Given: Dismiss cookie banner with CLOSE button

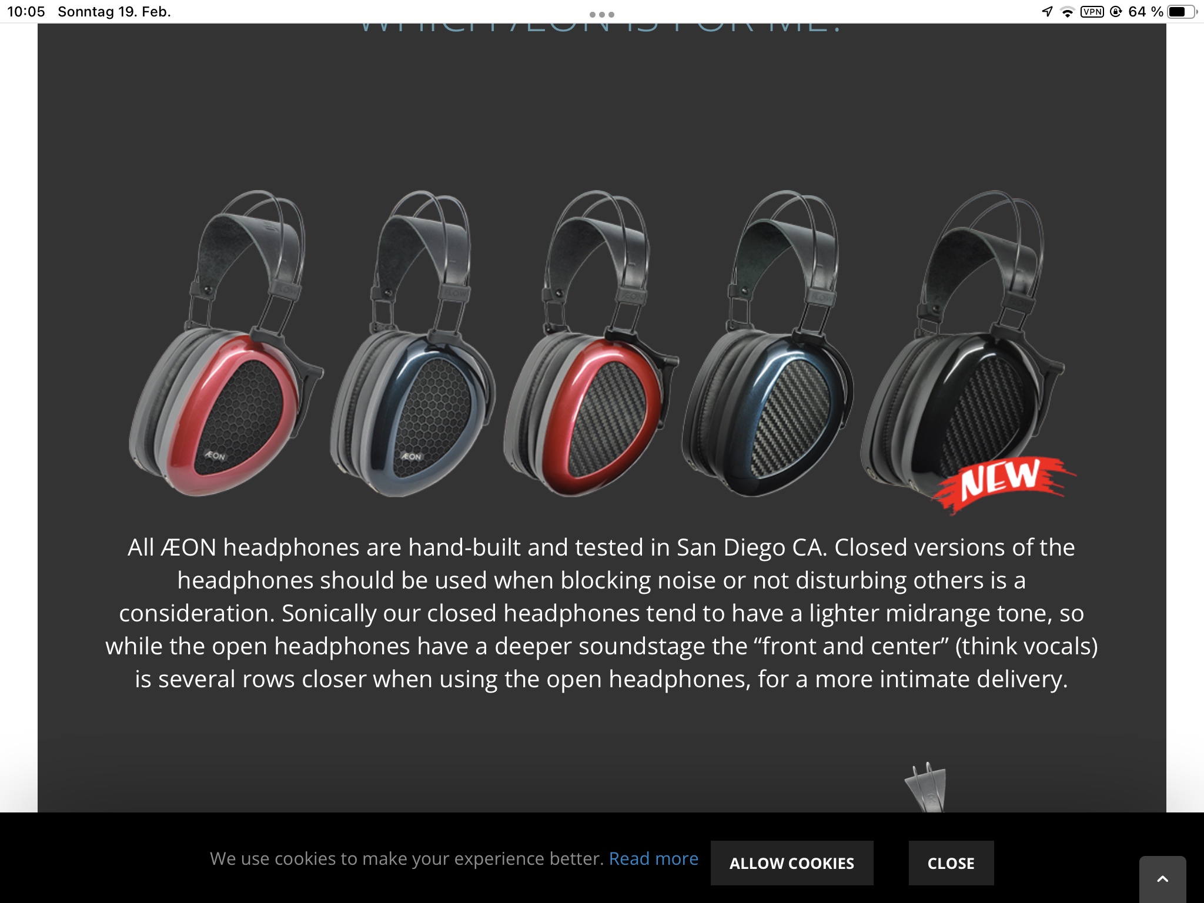Looking at the screenshot, I should [951, 862].
